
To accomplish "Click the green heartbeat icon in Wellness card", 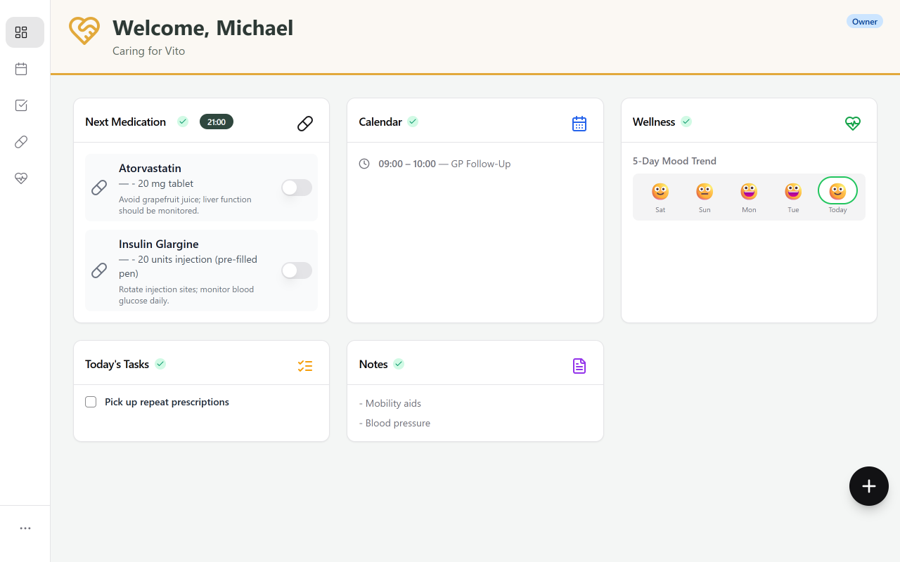I will click(853, 124).
